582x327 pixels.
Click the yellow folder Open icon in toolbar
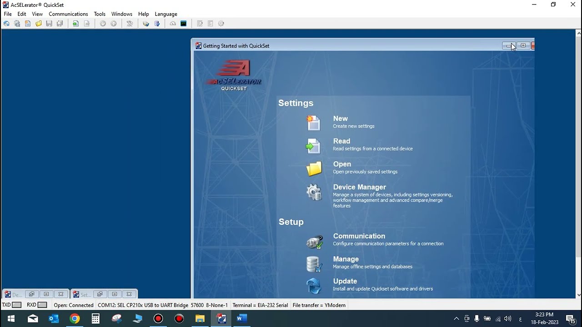[x=39, y=24]
